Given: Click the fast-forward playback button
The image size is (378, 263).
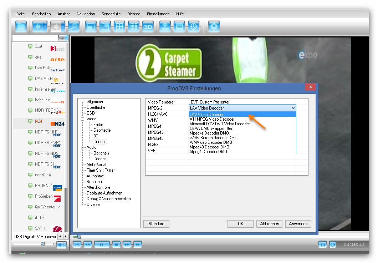Looking at the screenshot, I should point(127,245).
